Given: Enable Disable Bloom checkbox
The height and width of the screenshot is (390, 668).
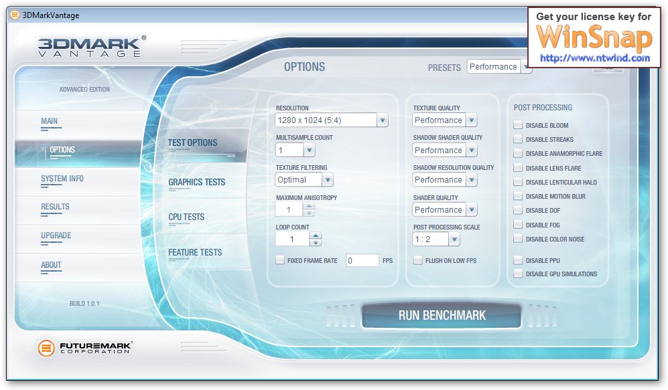Looking at the screenshot, I should [518, 125].
